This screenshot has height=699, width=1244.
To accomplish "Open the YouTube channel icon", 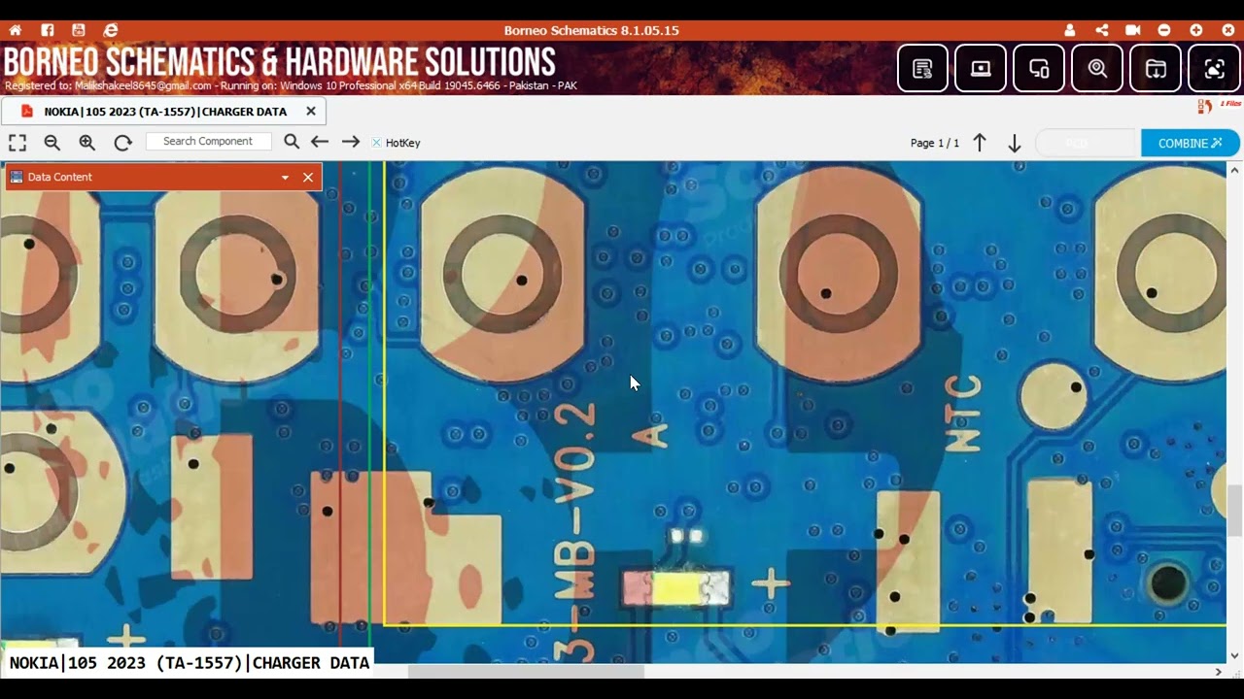I will 79,30.
